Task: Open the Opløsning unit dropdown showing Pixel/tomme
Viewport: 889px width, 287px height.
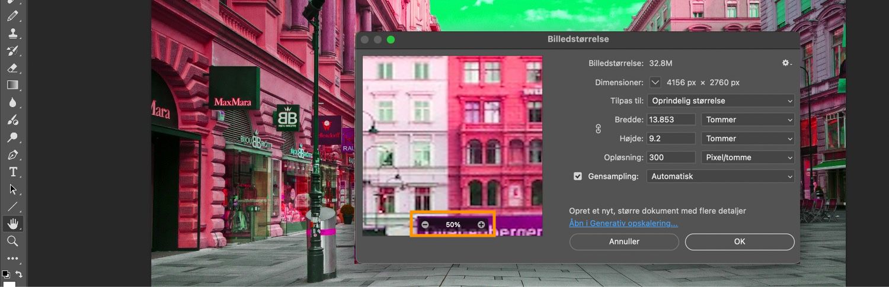Action: pos(748,157)
